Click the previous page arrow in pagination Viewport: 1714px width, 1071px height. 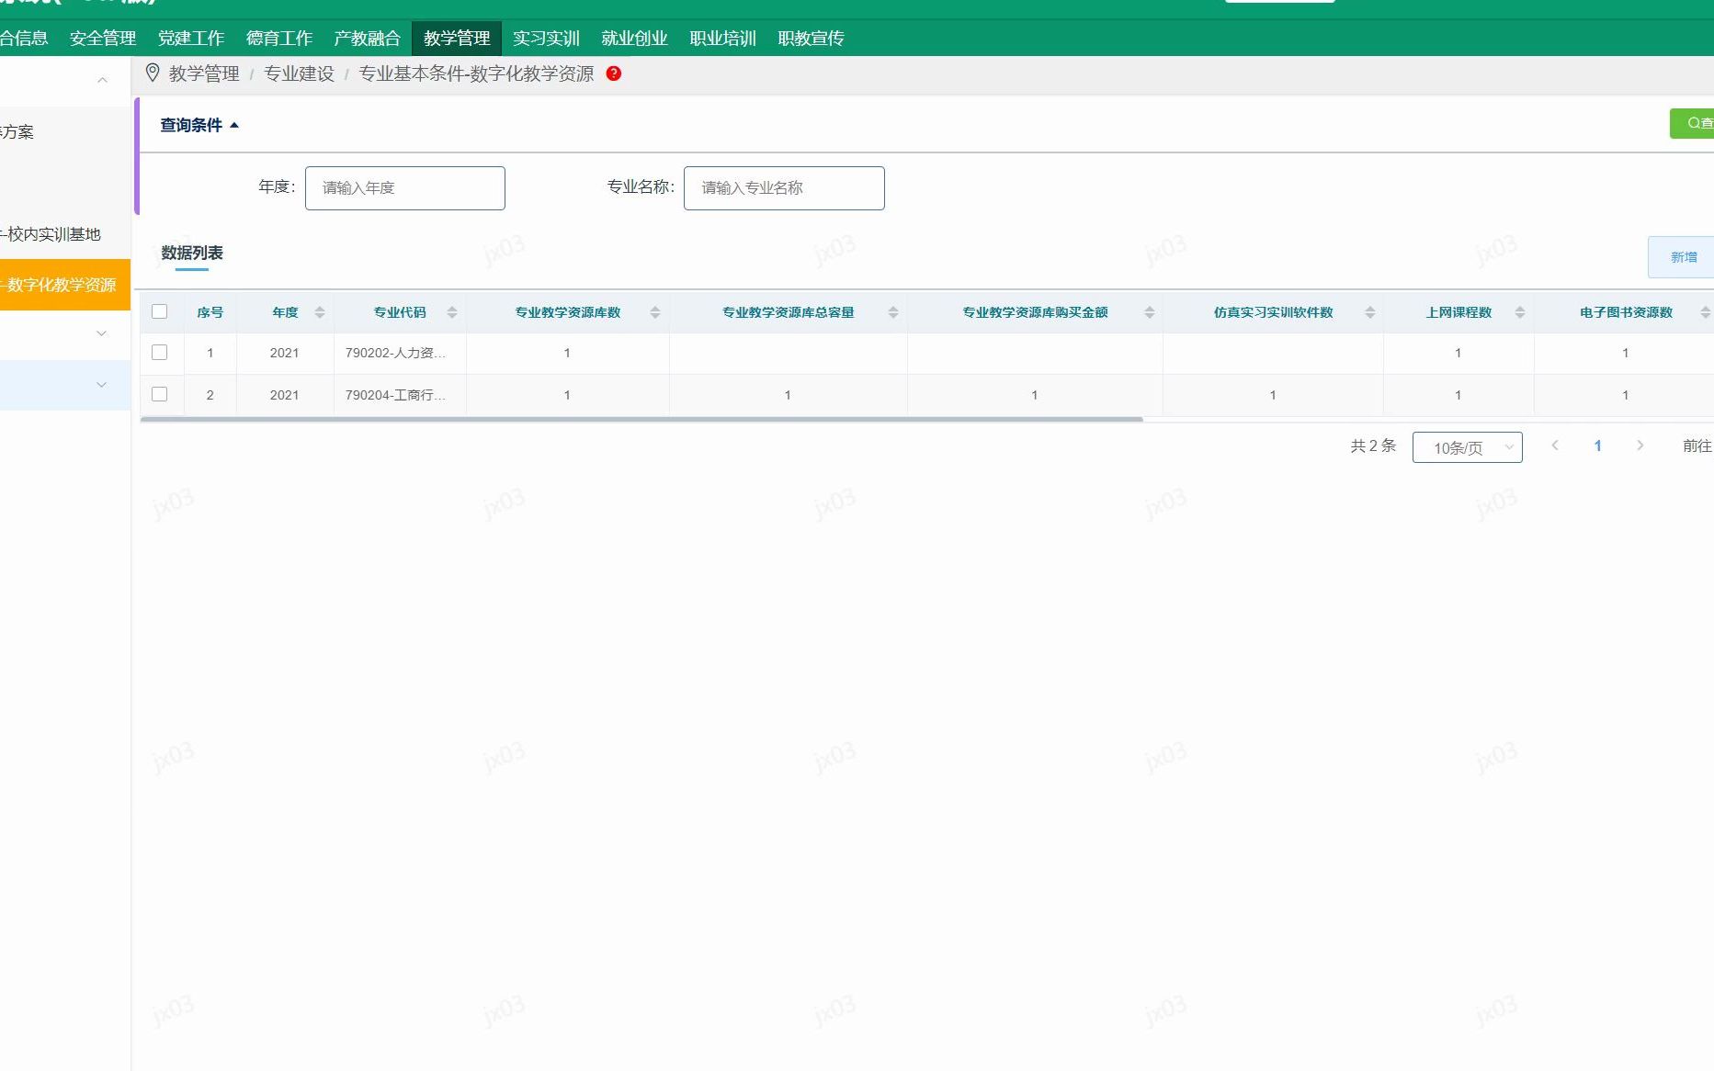[x=1555, y=446]
